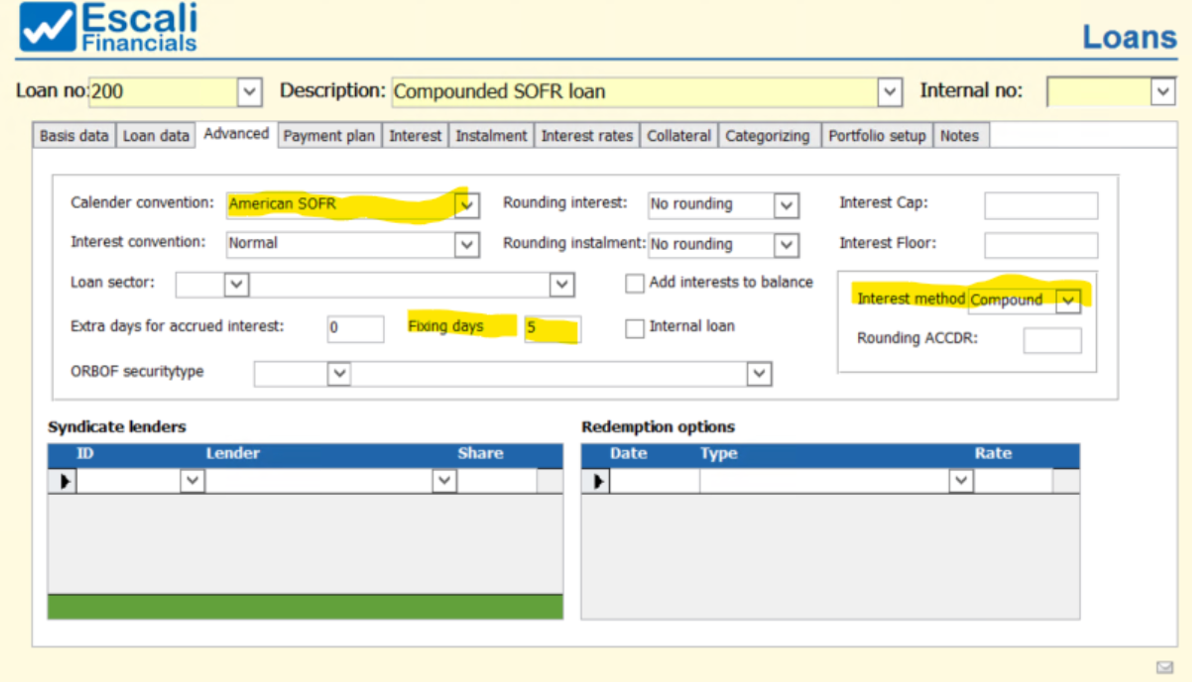Viewport: 1192px width, 682px height.
Task: Click Syndicate lenders row selector arrow
Action: coord(64,481)
